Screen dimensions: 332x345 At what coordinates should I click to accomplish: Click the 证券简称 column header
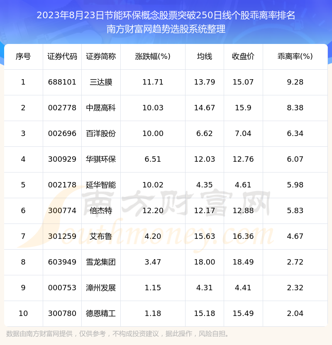[x=101, y=56]
